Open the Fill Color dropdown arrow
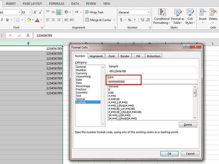Image resolution: width=219 pixels, height=164 pixels. coord(33,20)
